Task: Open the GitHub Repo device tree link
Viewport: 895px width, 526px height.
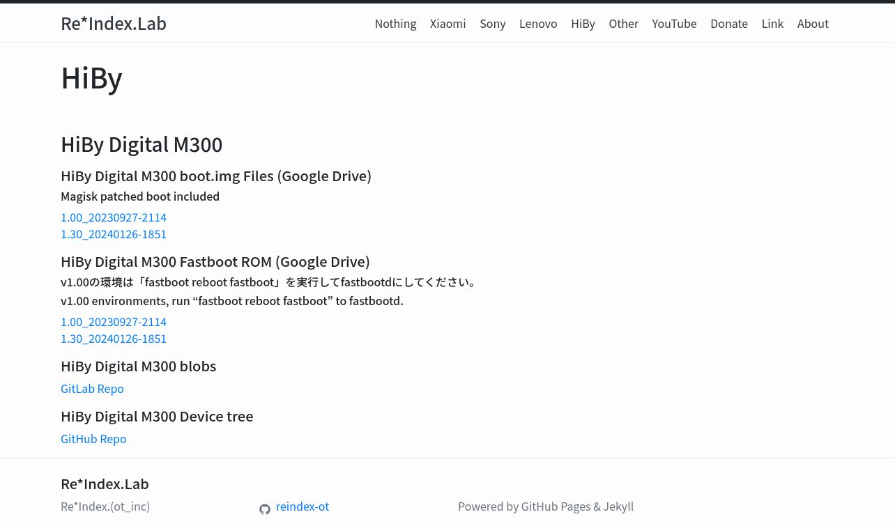Action: point(93,439)
